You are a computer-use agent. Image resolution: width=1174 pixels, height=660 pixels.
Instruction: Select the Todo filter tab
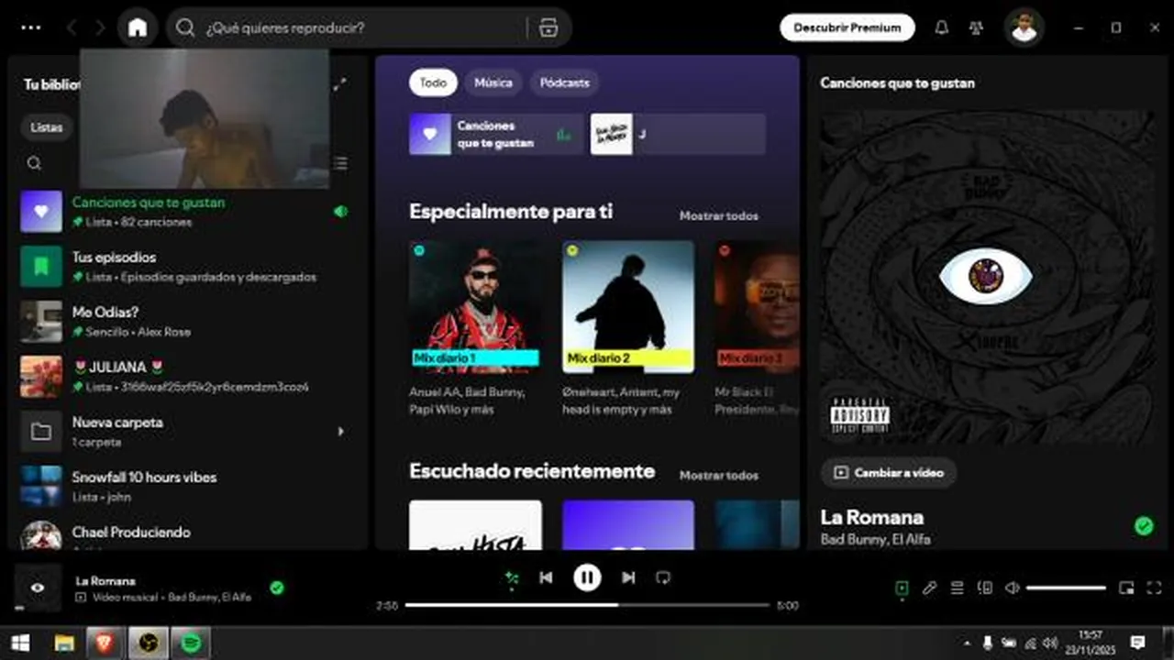[433, 82]
